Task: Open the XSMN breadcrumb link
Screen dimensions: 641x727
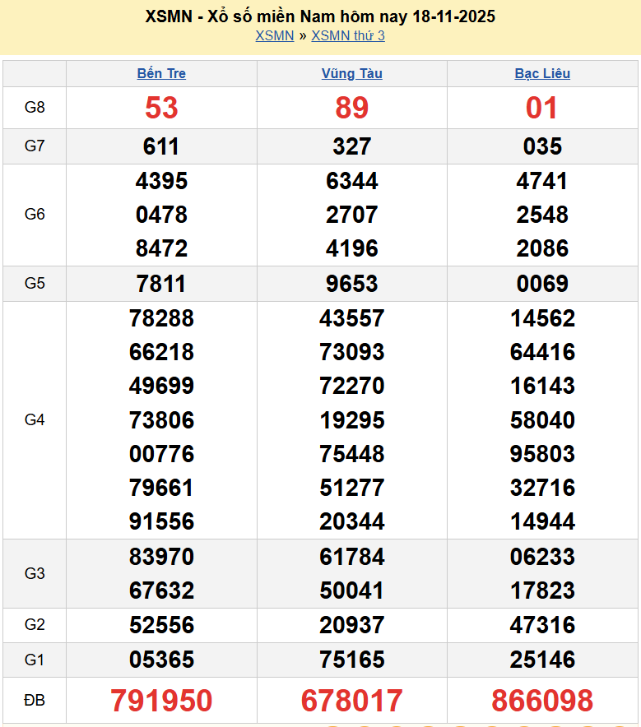Action: click(274, 35)
